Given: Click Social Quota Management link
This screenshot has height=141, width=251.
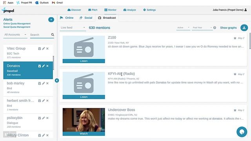Looking at the screenshot, I should coord(17,27).
